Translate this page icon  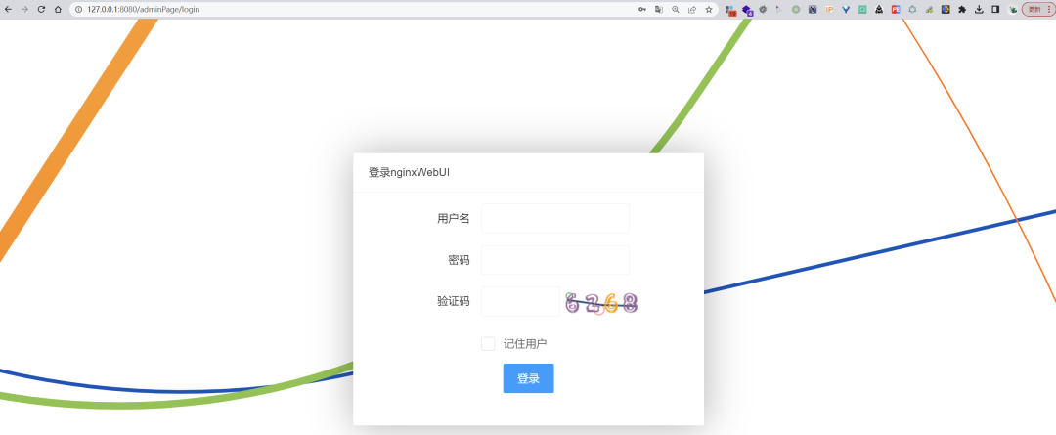(x=659, y=10)
